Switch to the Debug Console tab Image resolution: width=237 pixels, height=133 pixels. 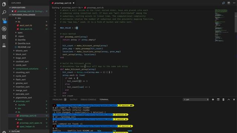point(88,99)
